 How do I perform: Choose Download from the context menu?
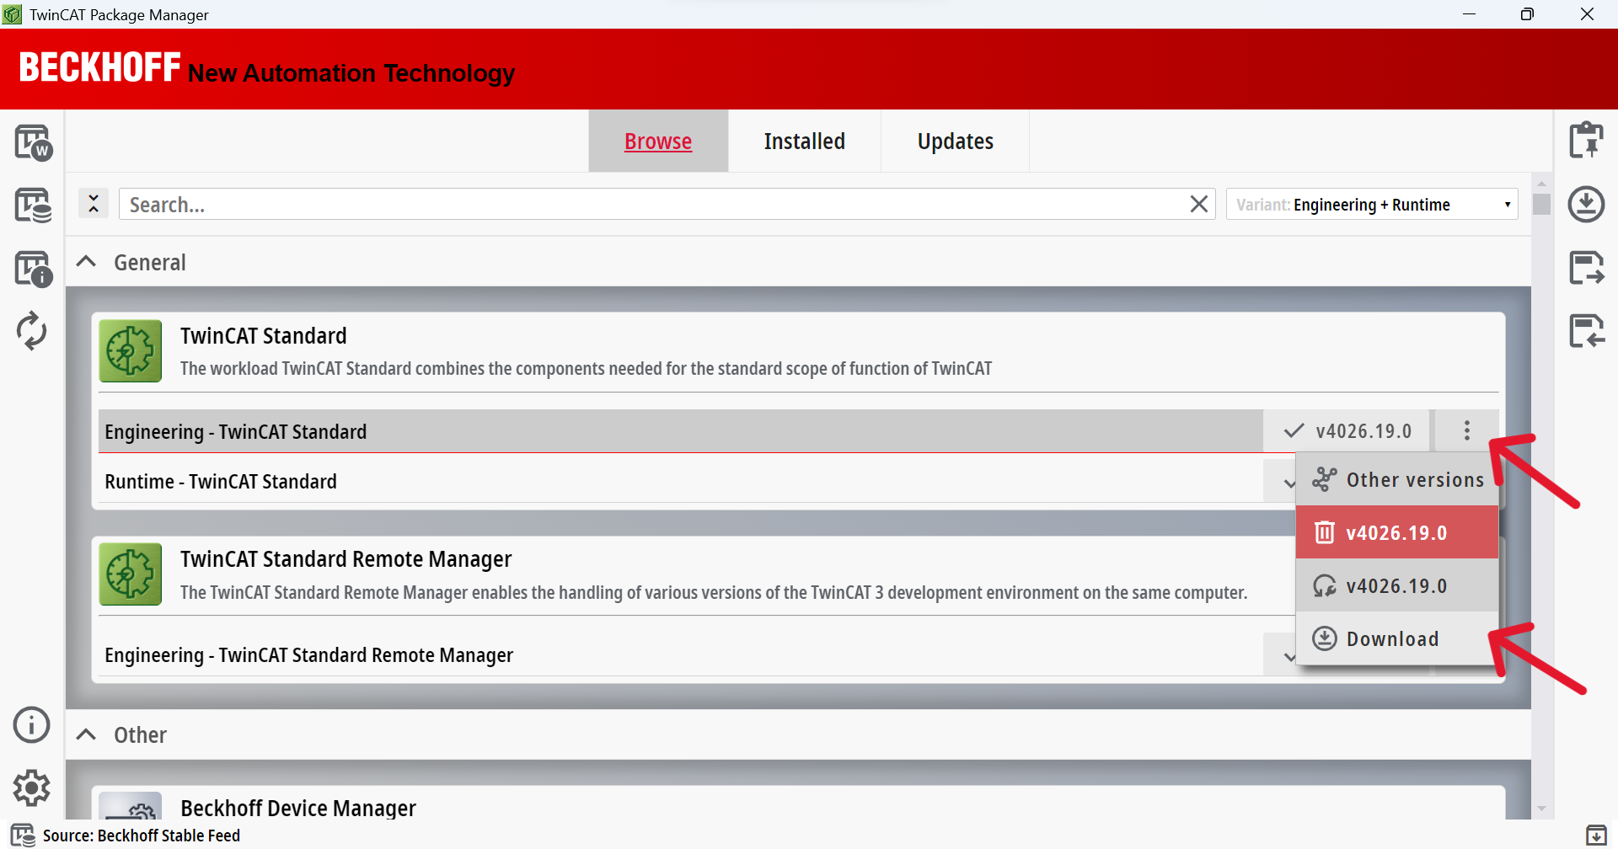tap(1392, 639)
